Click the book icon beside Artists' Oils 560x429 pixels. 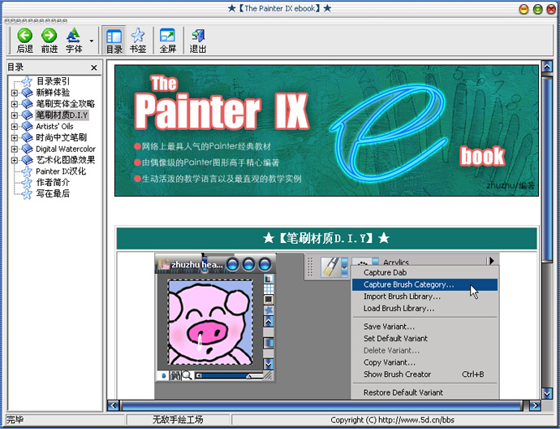(27, 127)
